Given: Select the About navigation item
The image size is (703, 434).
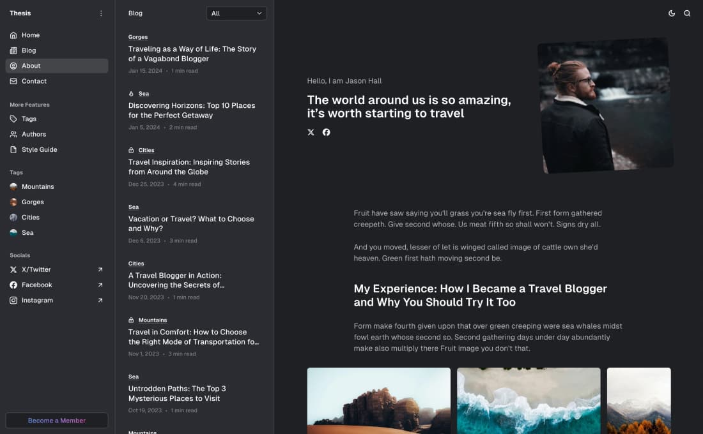Looking at the screenshot, I should (x=31, y=65).
